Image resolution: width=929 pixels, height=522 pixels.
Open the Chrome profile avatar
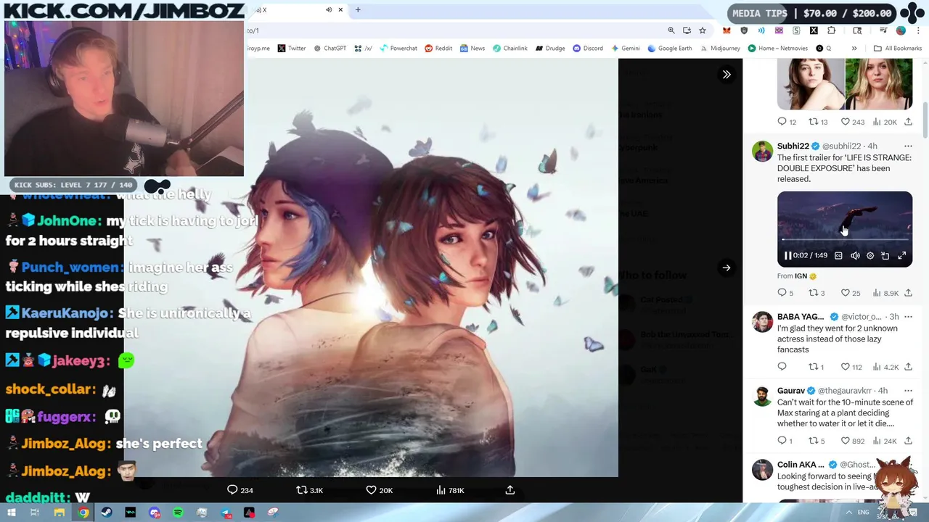pyautogui.click(x=901, y=30)
